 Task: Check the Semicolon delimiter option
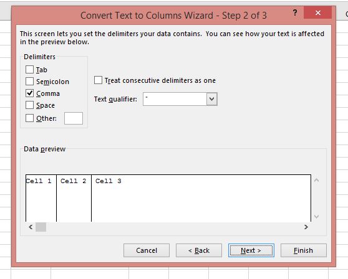tap(29, 82)
